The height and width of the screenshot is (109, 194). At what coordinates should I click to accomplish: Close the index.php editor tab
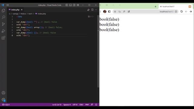[x=22, y=10]
